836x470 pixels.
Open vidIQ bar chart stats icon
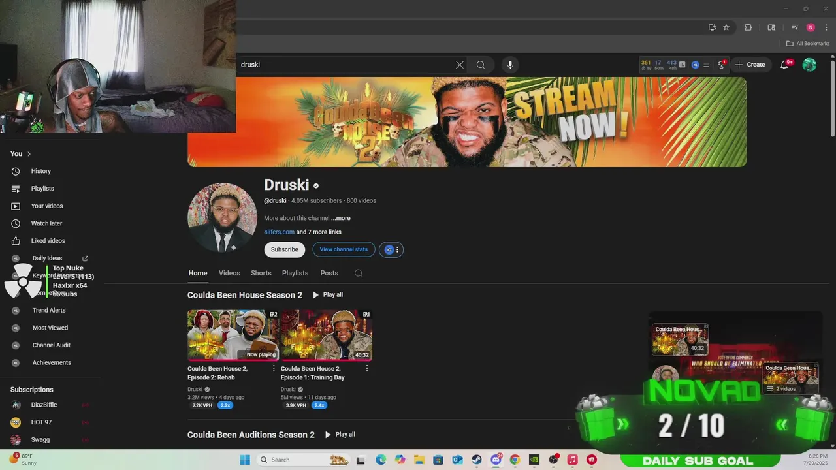pos(683,65)
